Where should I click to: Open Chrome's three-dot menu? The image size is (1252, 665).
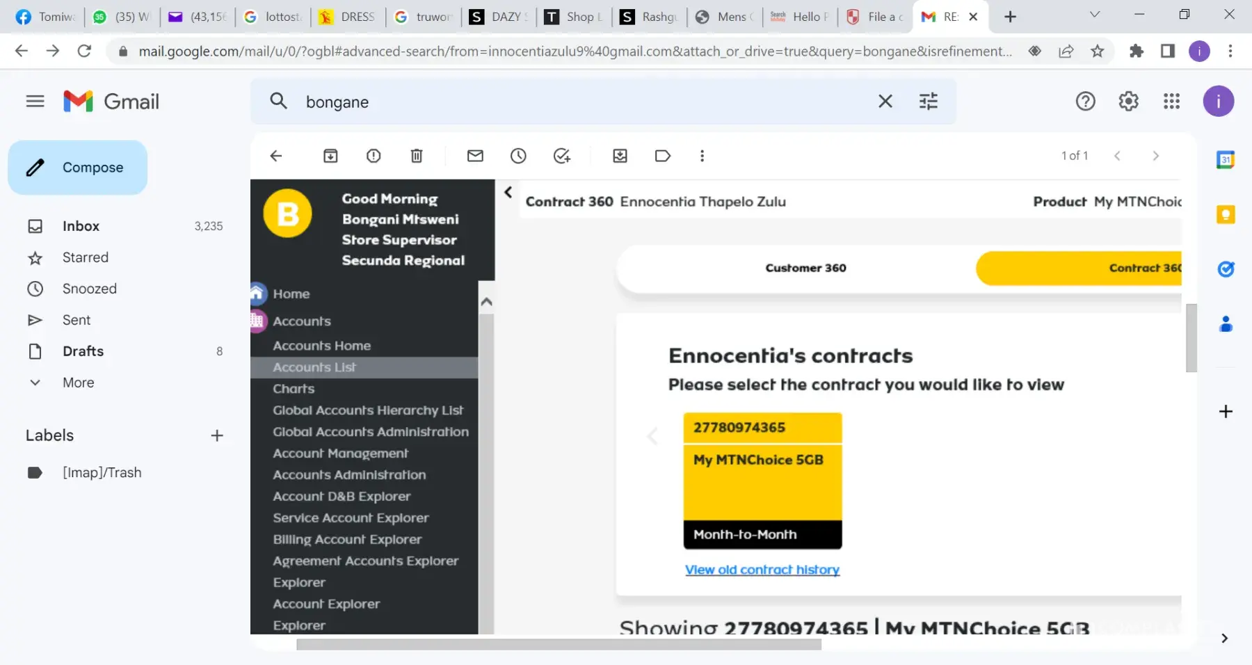tap(1230, 51)
